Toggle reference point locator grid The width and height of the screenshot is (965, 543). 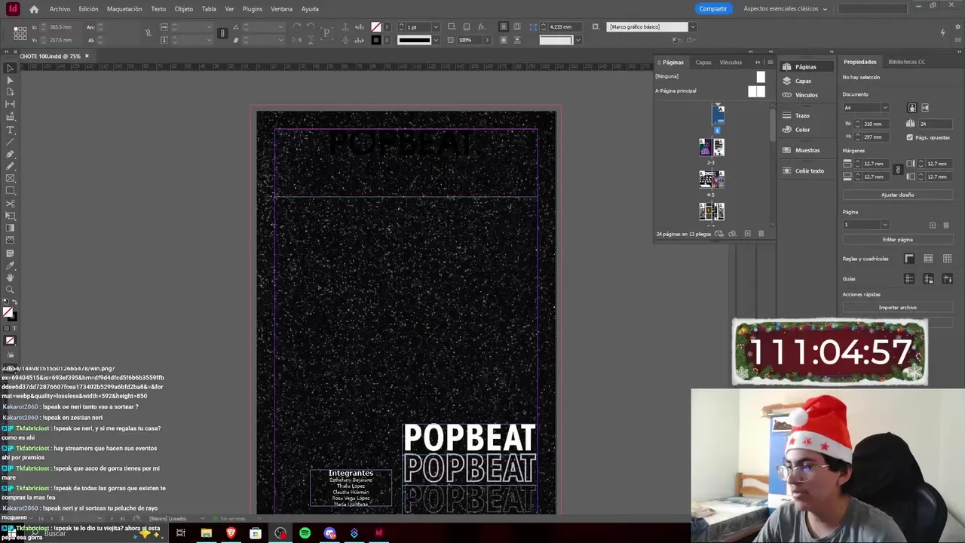pos(20,33)
